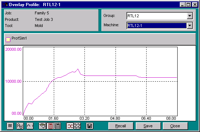Screen dimensions: 200x132
Task: Click the Overlay Profile window system icon
Action: (x=5, y=5)
